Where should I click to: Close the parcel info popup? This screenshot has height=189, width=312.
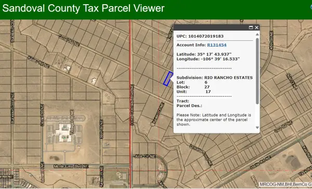(257, 27)
